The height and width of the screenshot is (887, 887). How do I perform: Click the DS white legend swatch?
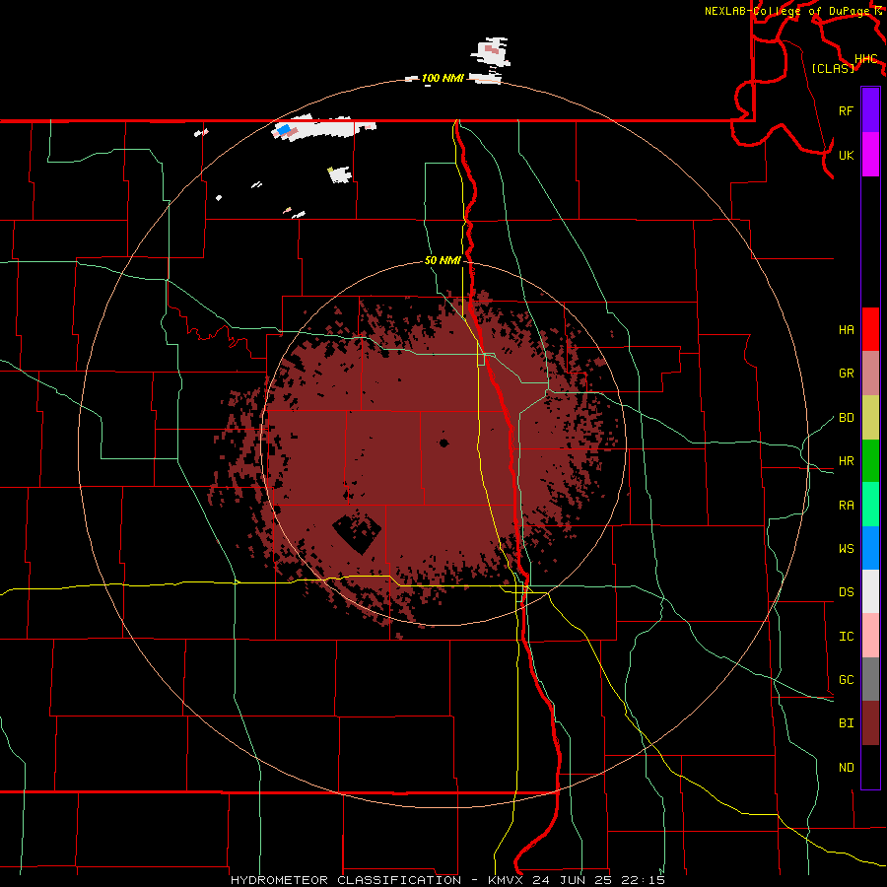click(870, 591)
